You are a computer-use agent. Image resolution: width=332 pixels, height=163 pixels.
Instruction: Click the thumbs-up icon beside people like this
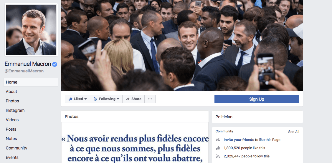point(218,148)
